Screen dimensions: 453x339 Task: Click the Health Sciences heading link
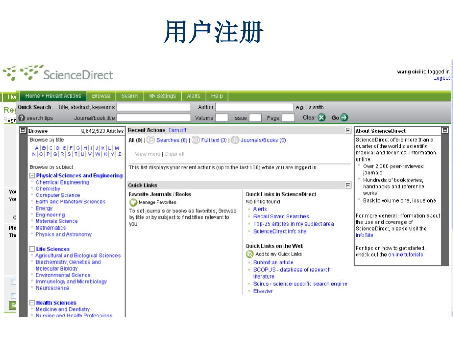(x=56, y=303)
